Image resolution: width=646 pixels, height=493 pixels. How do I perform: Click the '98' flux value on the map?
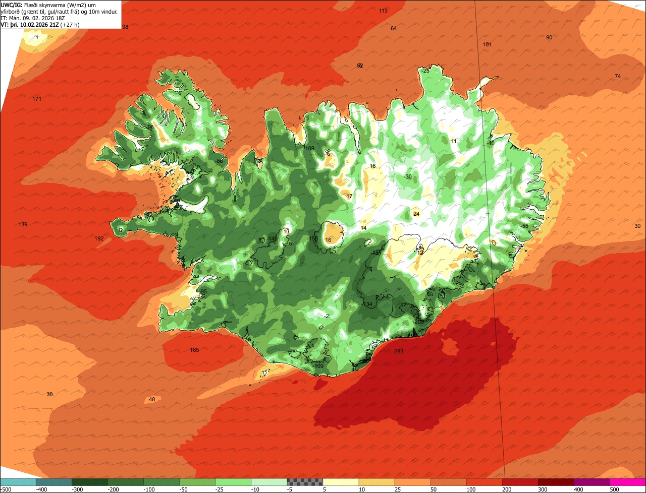pyautogui.click(x=125, y=27)
